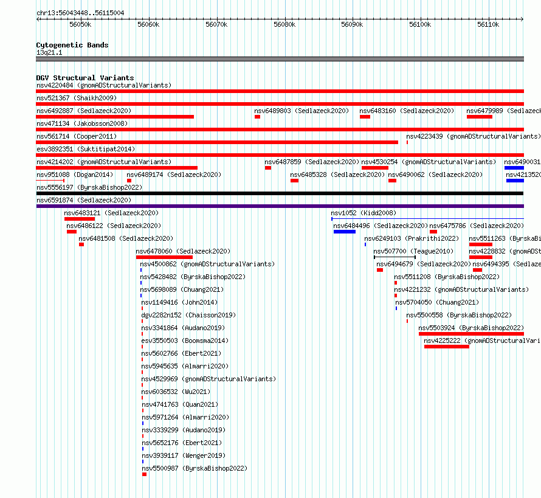This screenshot has height=498, width=541.
Task: Open nsv4529969 gnomADStructuralVariants entry
Action: click(x=208, y=379)
